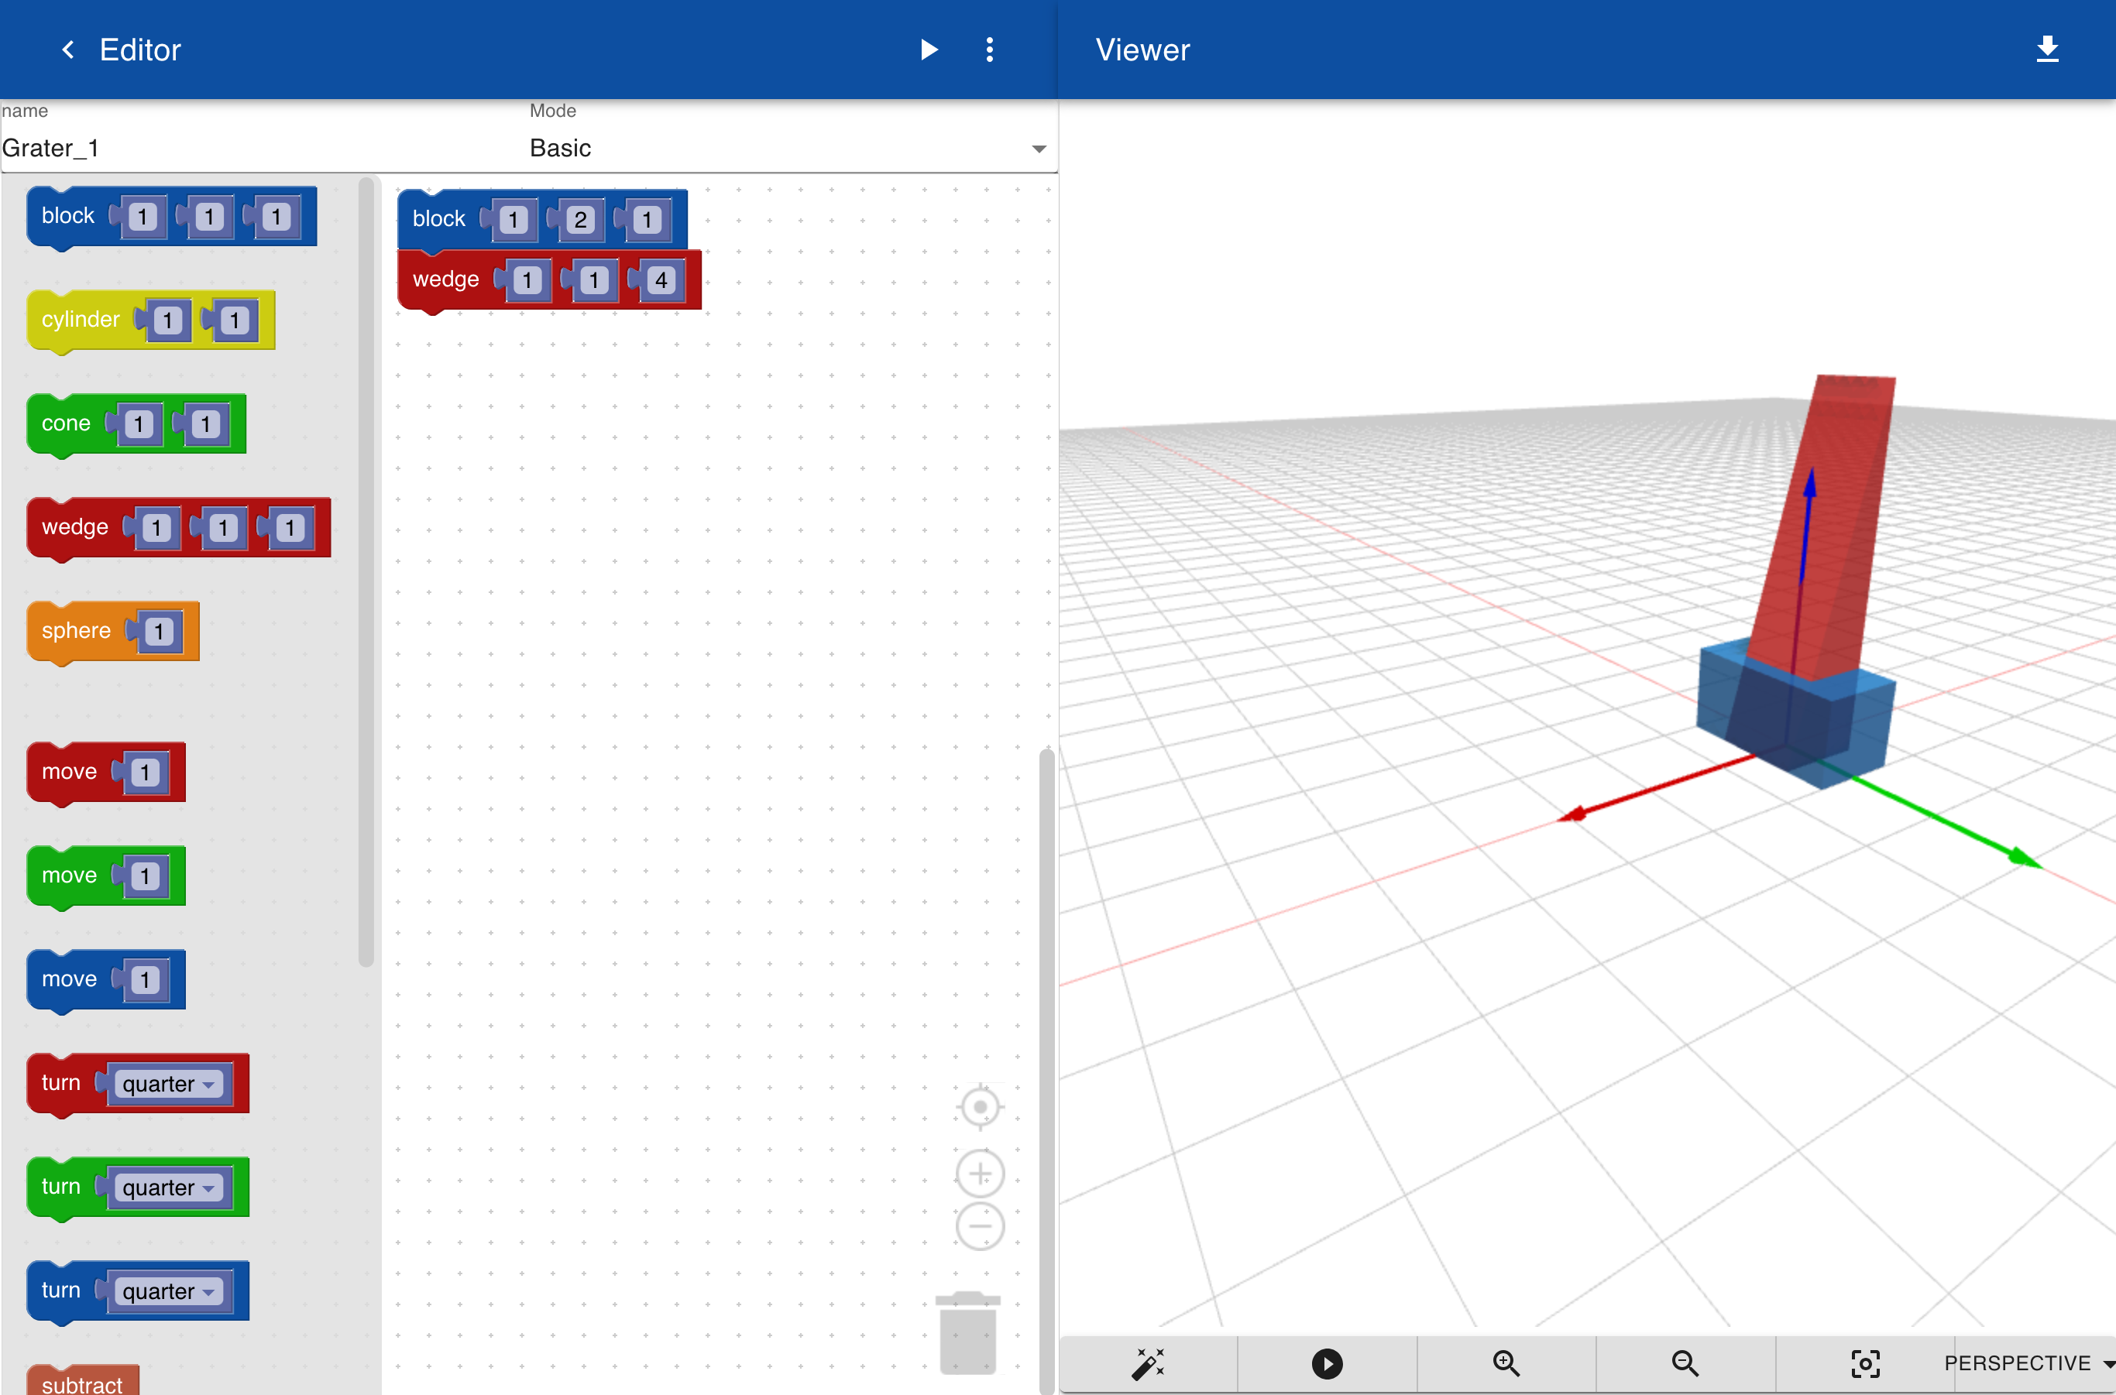Click the workspace vertical scrollbar
Viewport: 2116px width, 1395px height.
click(x=1047, y=1071)
